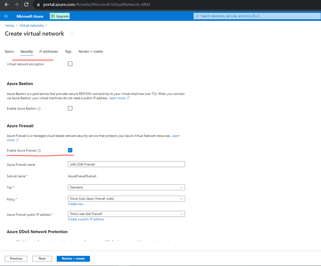This screenshot has width=321, height=266.
Task: Click the Upgrade button in header
Action: point(60,16)
